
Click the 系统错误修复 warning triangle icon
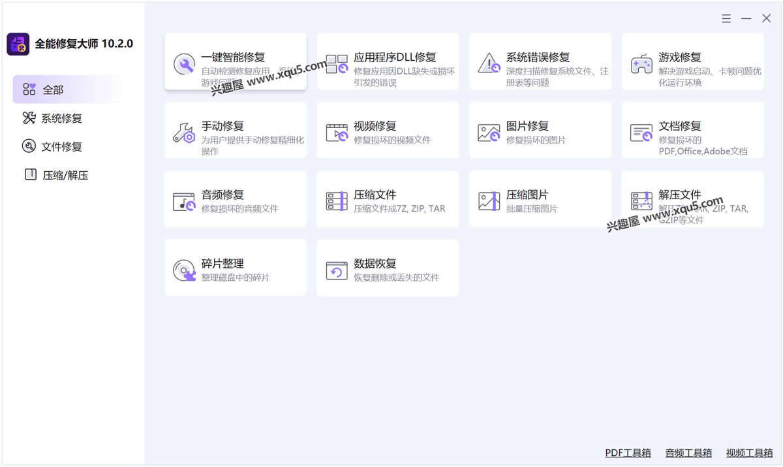[x=489, y=63]
